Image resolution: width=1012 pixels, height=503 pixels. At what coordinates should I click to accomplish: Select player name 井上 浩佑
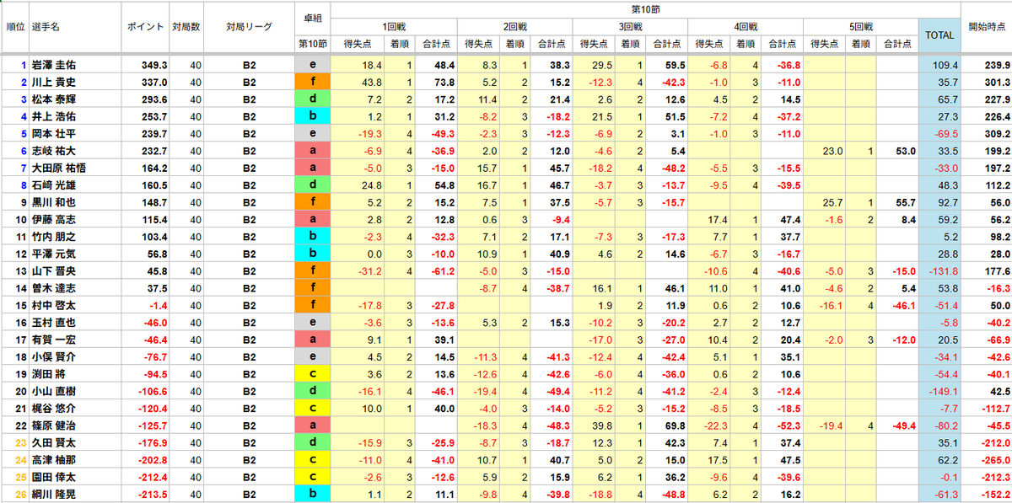tap(53, 116)
